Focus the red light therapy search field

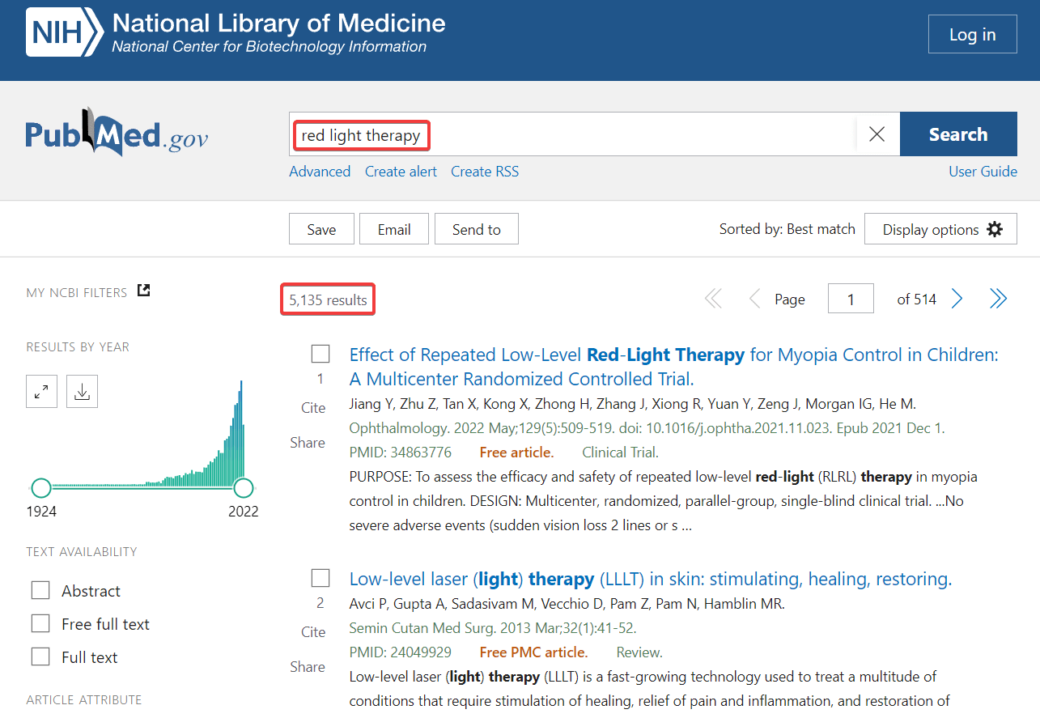click(x=572, y=134)
